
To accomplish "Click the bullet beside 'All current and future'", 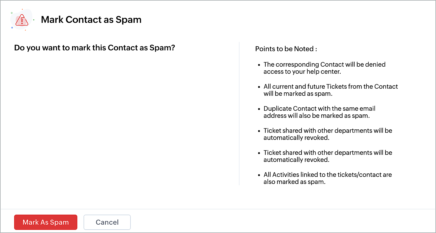I will [x=259, y=87].
